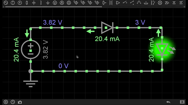Add an op-amp component
The height and width of the screenshot is (105, 188).
coord(118,3)
